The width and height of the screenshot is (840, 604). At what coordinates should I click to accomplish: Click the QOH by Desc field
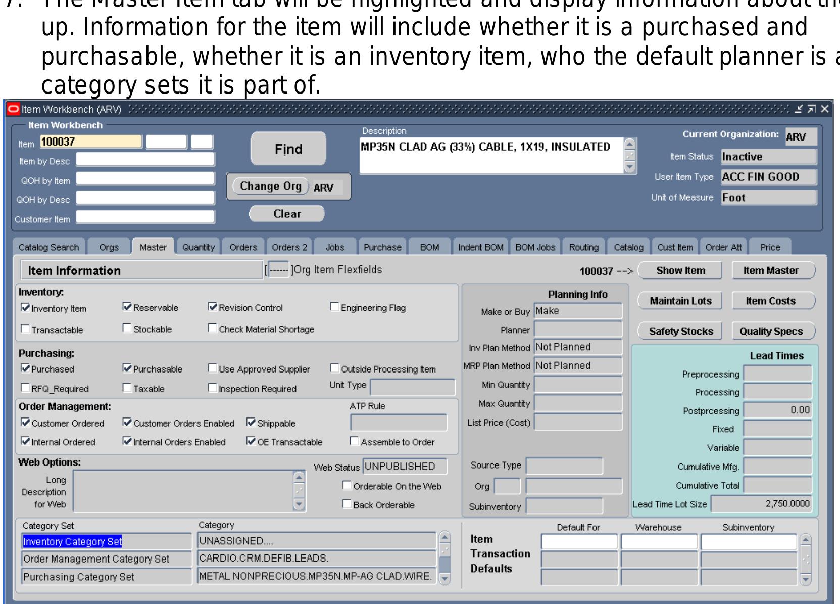tap(145, 198)
